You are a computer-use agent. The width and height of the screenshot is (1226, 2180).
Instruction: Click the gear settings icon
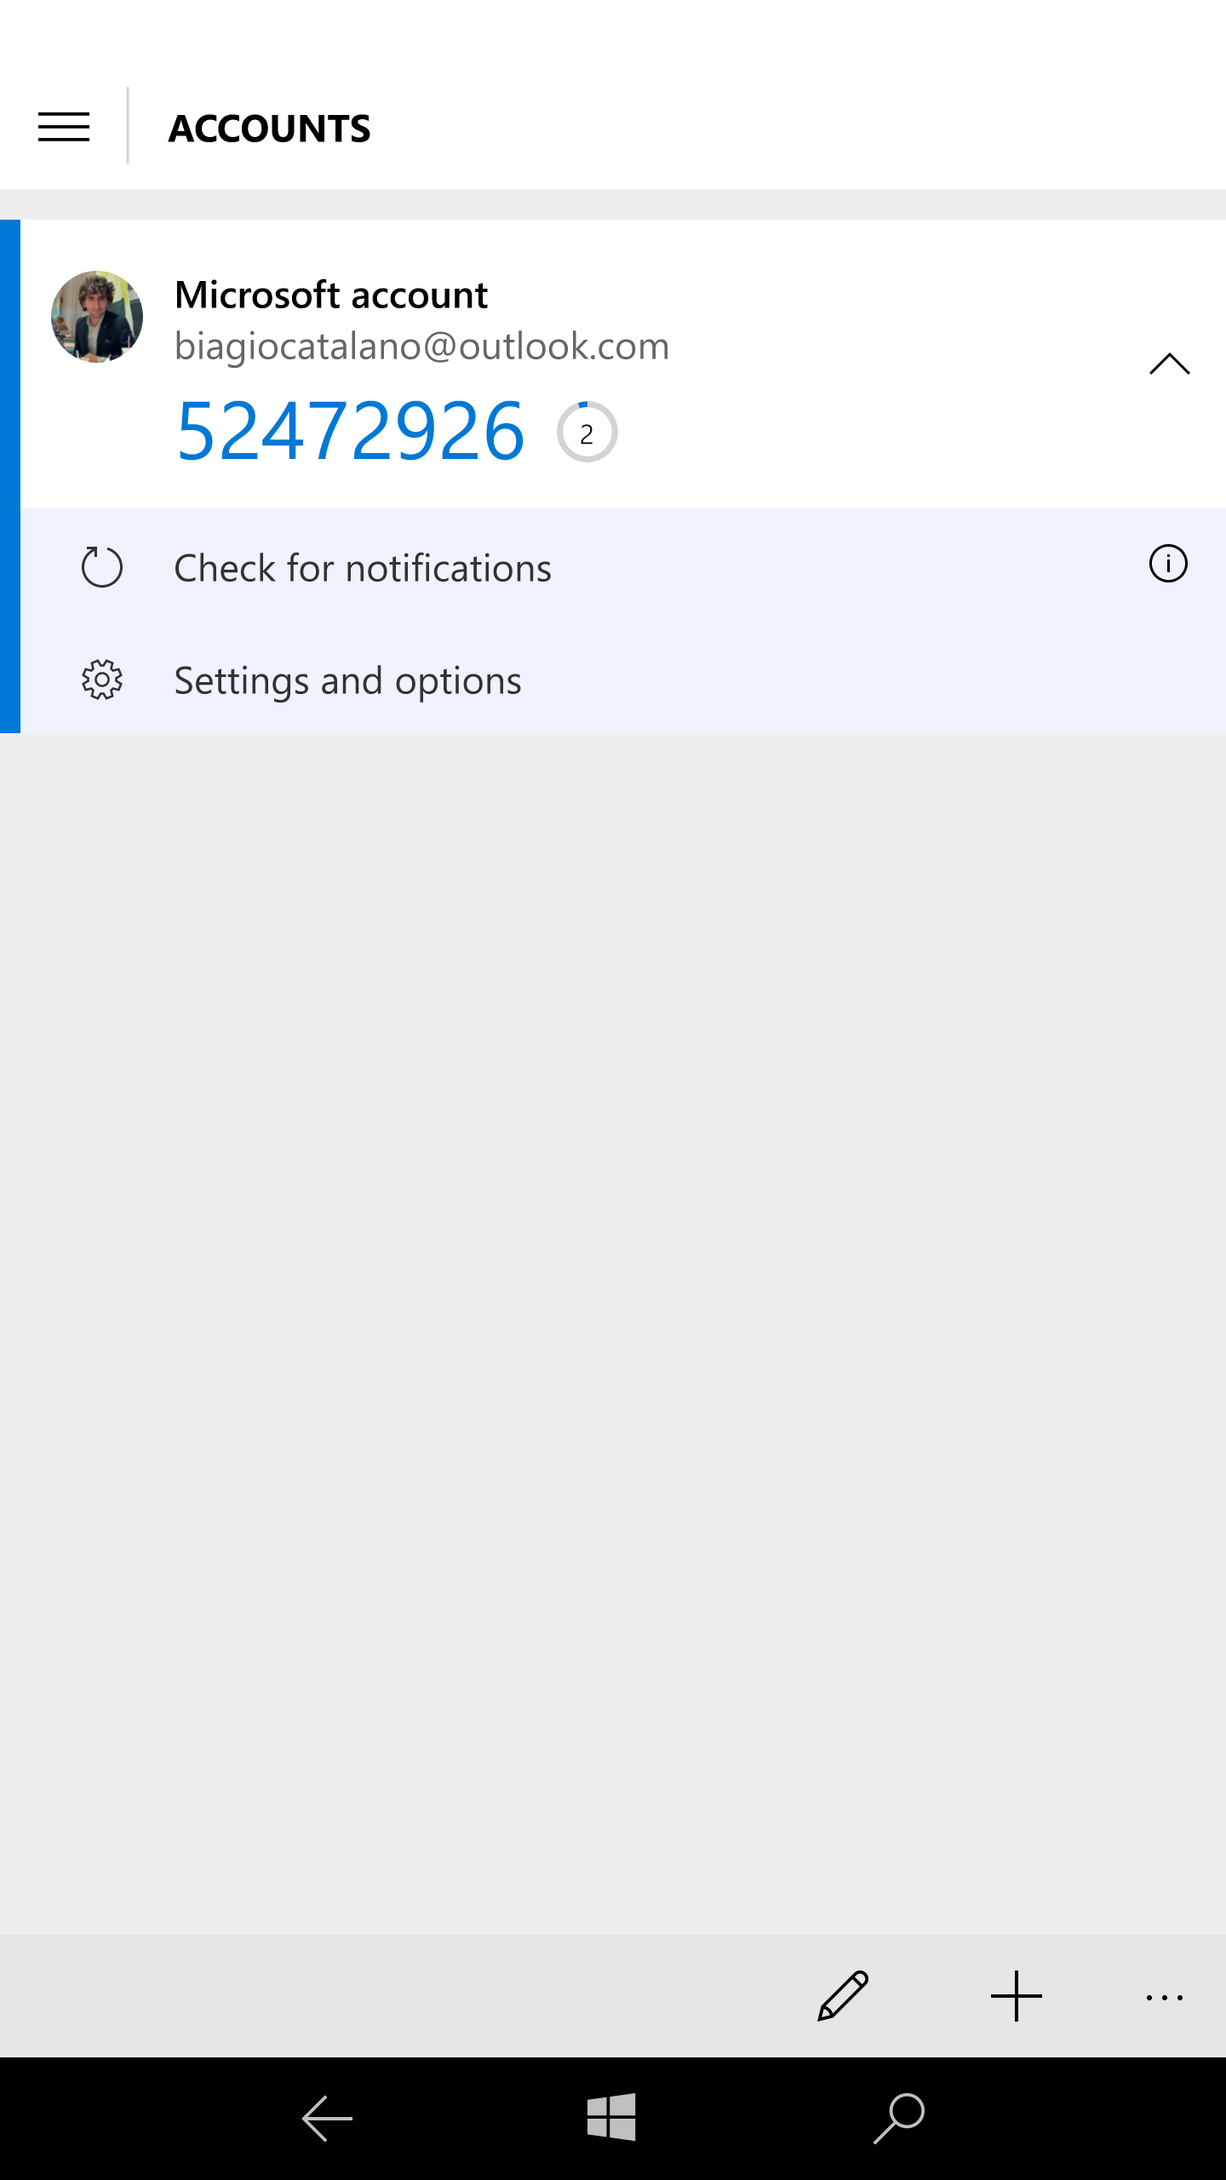(x=102, y=680)
